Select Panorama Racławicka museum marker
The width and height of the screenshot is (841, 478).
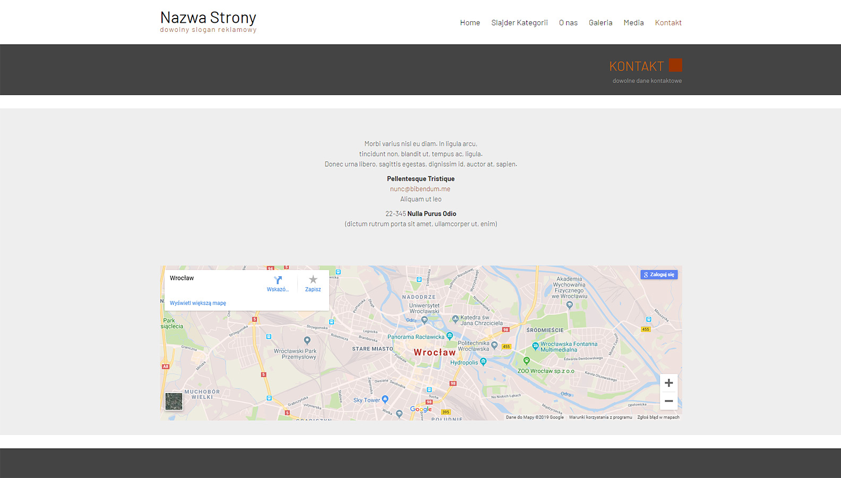point(450,336)
